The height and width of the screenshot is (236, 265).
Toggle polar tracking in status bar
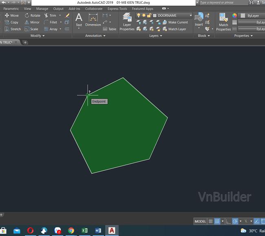235,221
